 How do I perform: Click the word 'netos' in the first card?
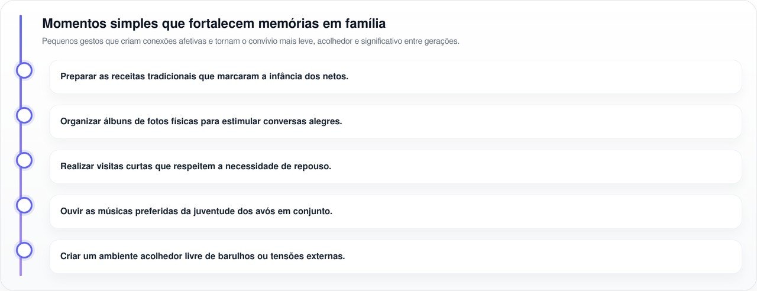(335, 77)
